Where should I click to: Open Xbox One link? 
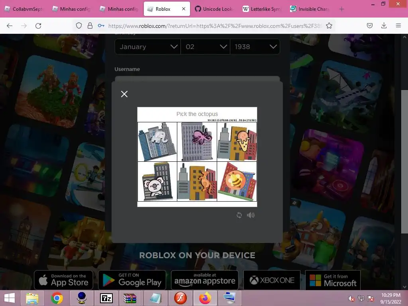coord(272,280)
